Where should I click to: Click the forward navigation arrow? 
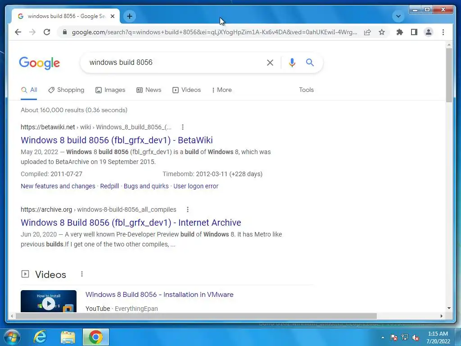(x=32, y=32)
